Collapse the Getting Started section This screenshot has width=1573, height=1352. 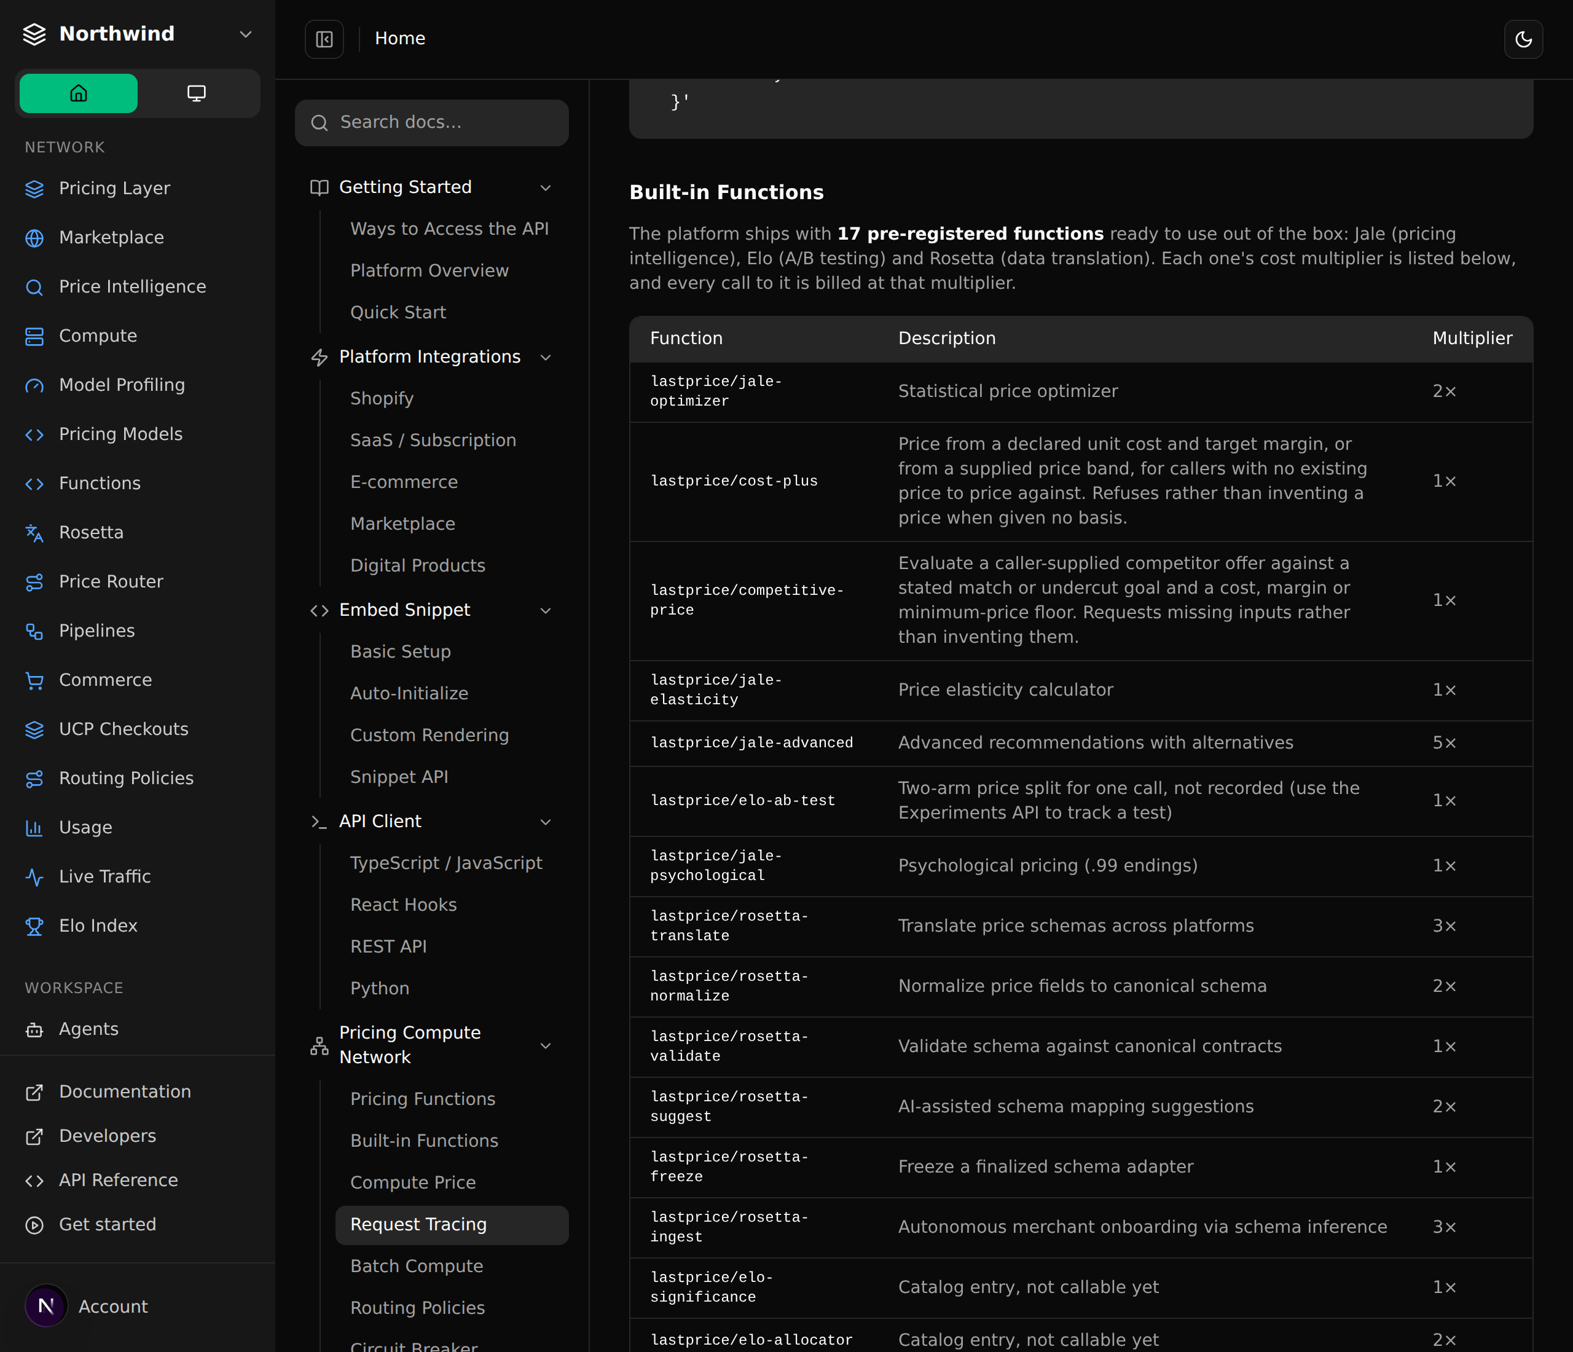[545, 187]
